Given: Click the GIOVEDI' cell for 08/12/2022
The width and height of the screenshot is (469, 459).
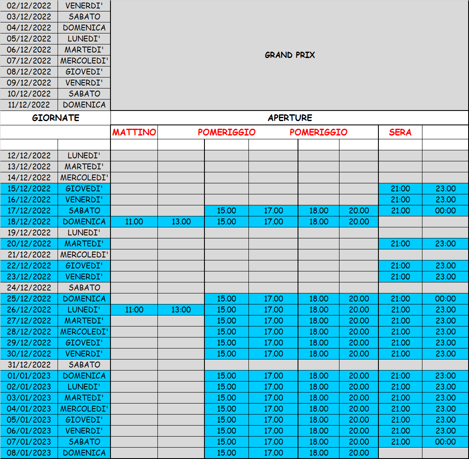Looking at the screenshot, I should [84, 72].
